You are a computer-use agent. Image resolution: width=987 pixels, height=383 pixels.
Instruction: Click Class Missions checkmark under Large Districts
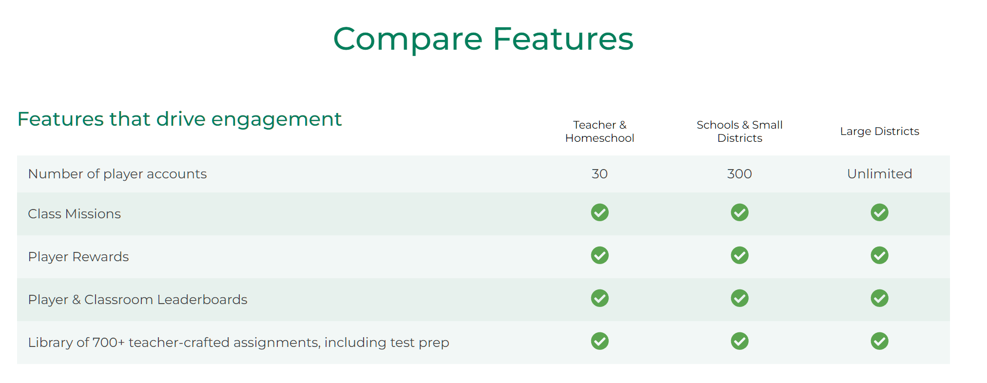(879, 212)
